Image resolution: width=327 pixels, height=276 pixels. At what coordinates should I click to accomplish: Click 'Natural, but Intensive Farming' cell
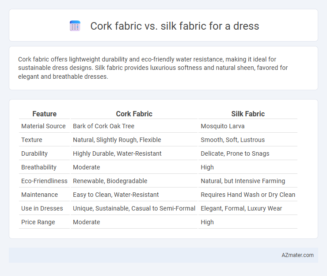[x=243, y=181]
